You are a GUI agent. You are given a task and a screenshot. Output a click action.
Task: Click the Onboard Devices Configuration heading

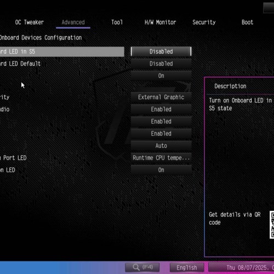point(41,38)
